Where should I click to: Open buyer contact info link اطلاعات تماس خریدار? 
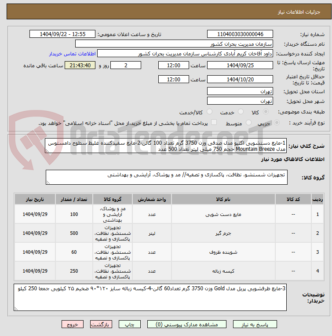click(72, 54)
